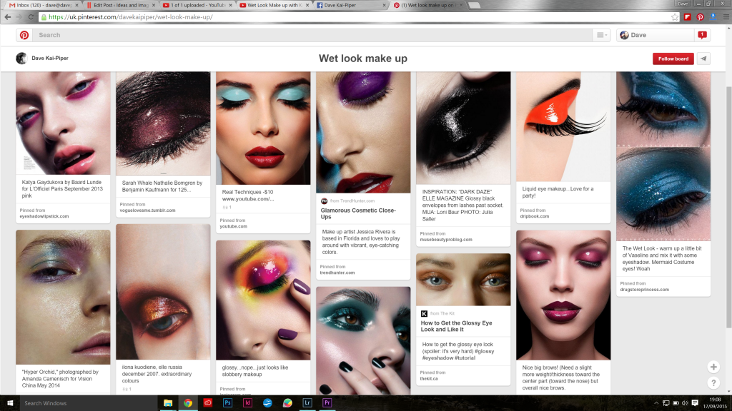
Task: Open the rainbow glossy eyelid pin image
Action: [263, 300]
